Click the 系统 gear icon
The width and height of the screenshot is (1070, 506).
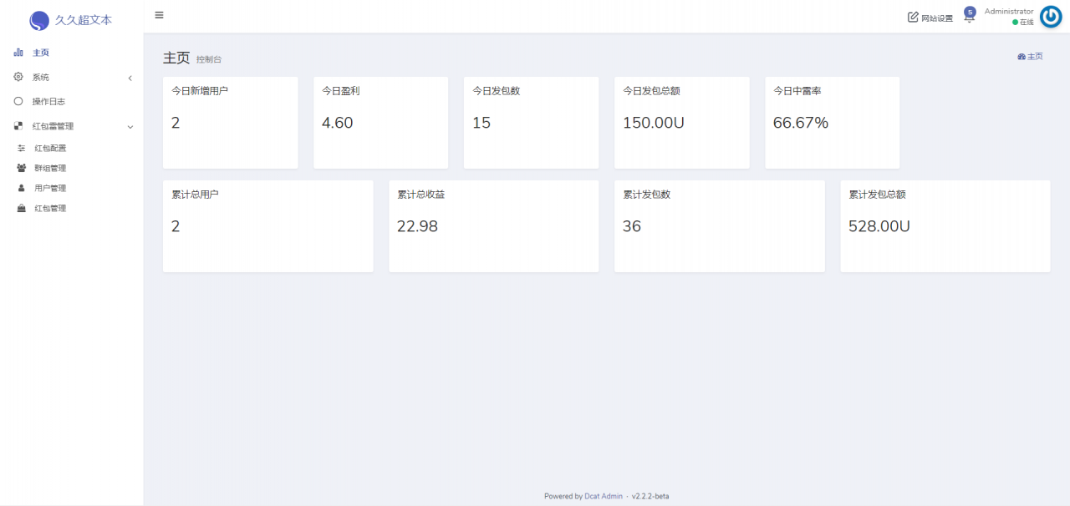[18, 77]
